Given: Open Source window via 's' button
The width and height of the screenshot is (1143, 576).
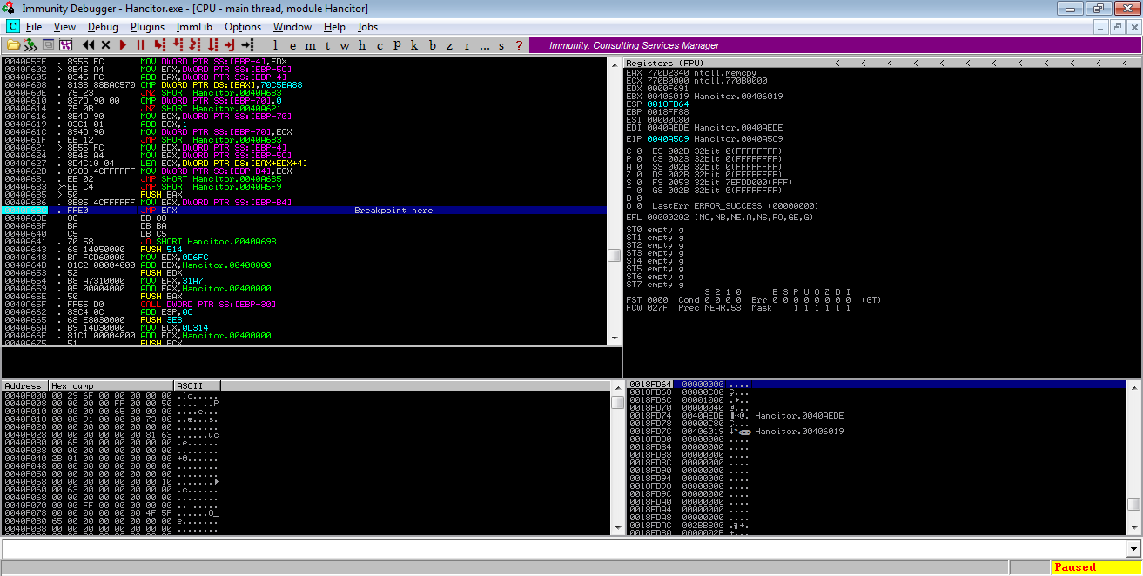Looking at the screenshot, I should pos(501,45).
